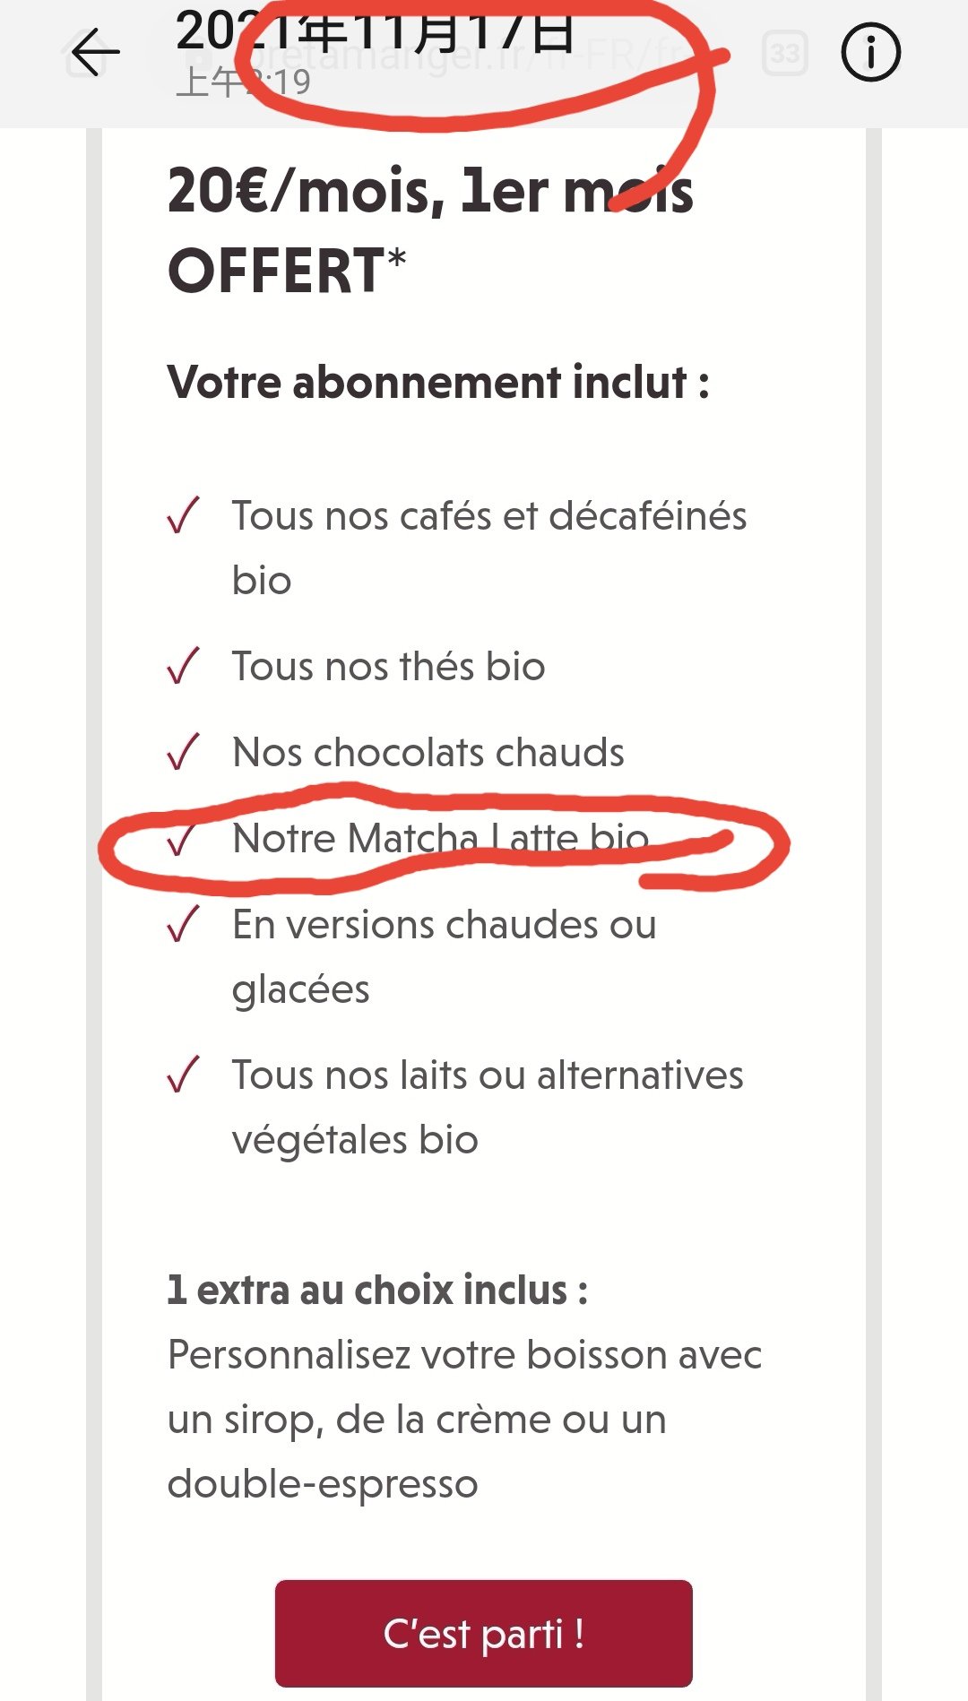
Task: Open the info circle icon
Action: [870, 53]
